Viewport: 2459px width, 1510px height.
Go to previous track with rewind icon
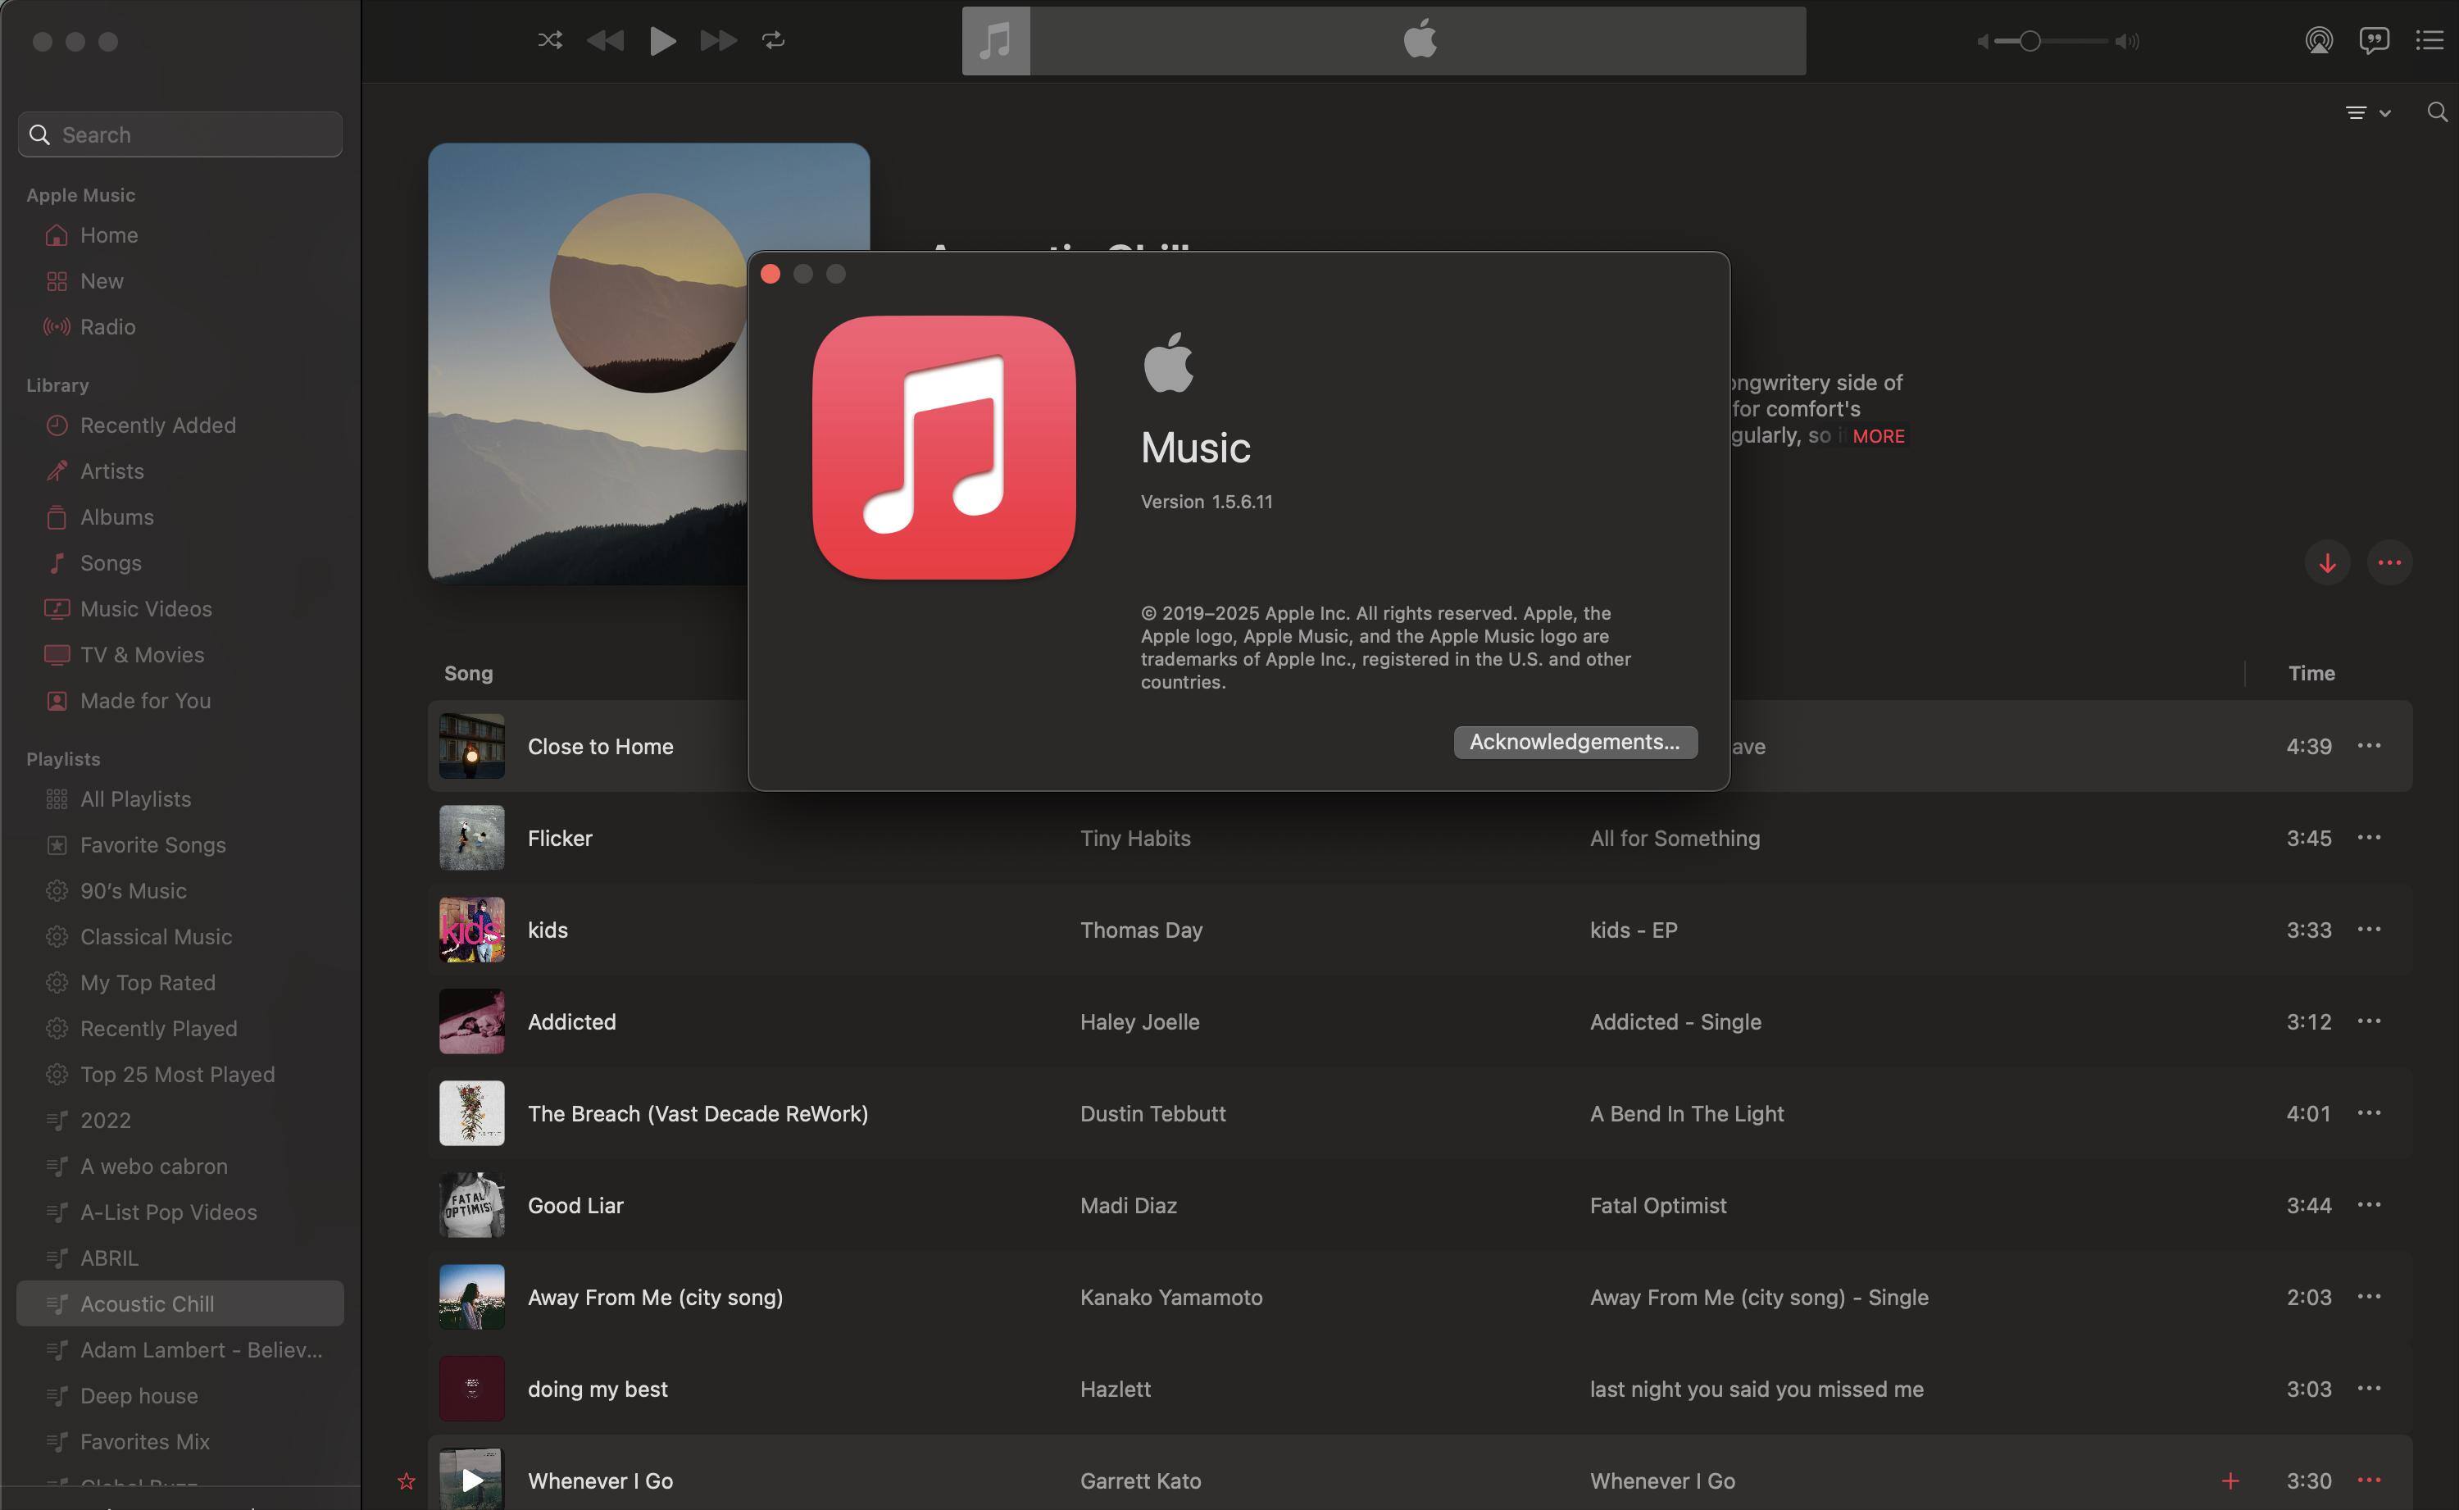[605, 41]
